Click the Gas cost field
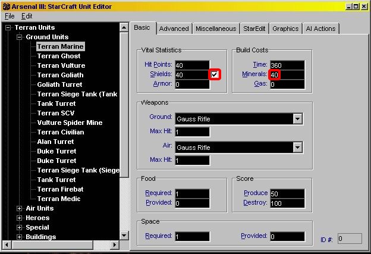371x254 pixels. (x=287, y=84)
